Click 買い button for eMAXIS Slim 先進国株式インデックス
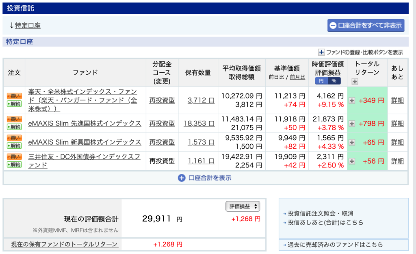The height and width of the screenshot is (254, 416). click(x=14, y=119)
